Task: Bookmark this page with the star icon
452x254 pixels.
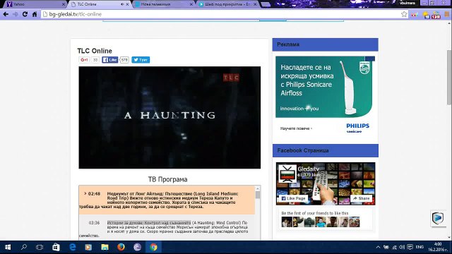Action: click(404, 14)
